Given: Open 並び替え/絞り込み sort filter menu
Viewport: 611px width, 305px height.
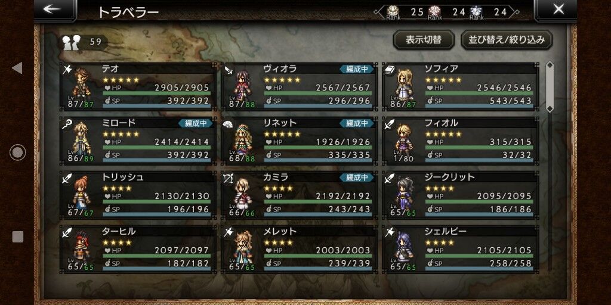Looking at the screenshot, I should pyautogui.click(x=507, y=40).
